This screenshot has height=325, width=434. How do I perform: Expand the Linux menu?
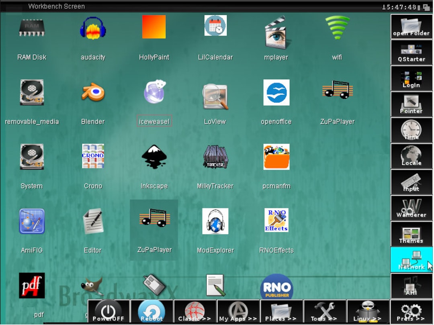pyautogui.click(x=368, y=311)
